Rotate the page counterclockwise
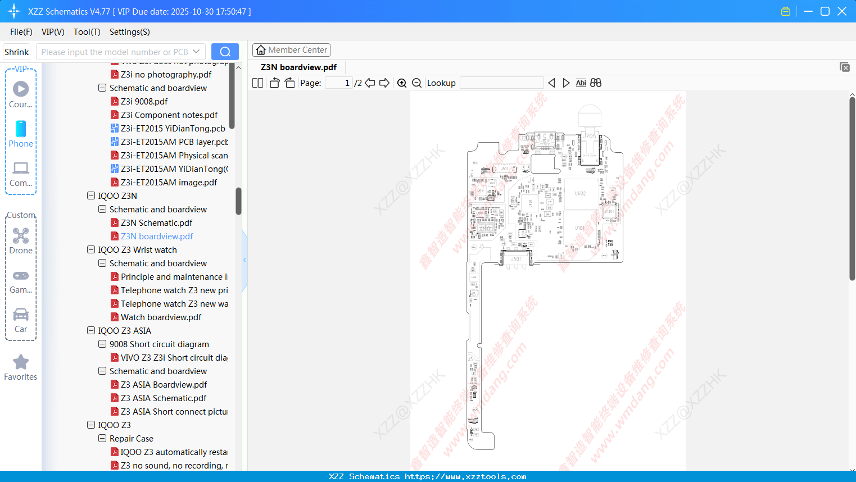856x482 pixels. [x=275, y=83]
